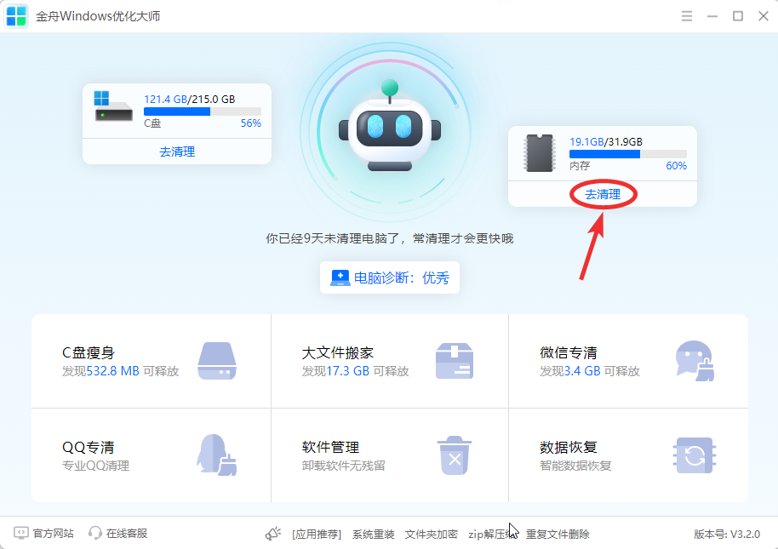The image size is (778, 549).
Task: Click the megaphone announcement icon
Action: click(273, 534)
